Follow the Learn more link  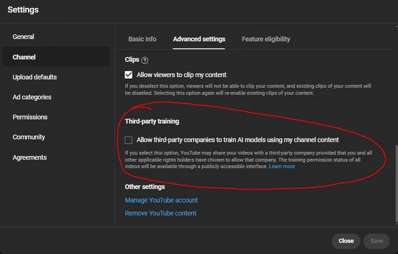[282, 166]
